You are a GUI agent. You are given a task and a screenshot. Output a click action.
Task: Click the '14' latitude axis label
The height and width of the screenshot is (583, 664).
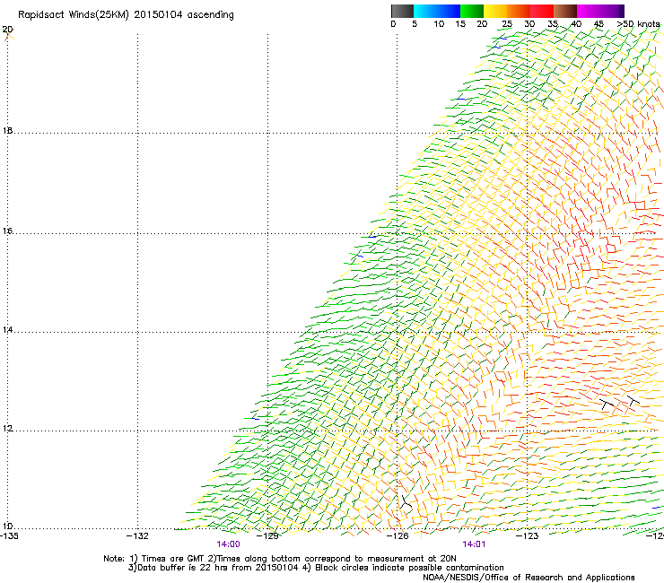pos(7,330)
